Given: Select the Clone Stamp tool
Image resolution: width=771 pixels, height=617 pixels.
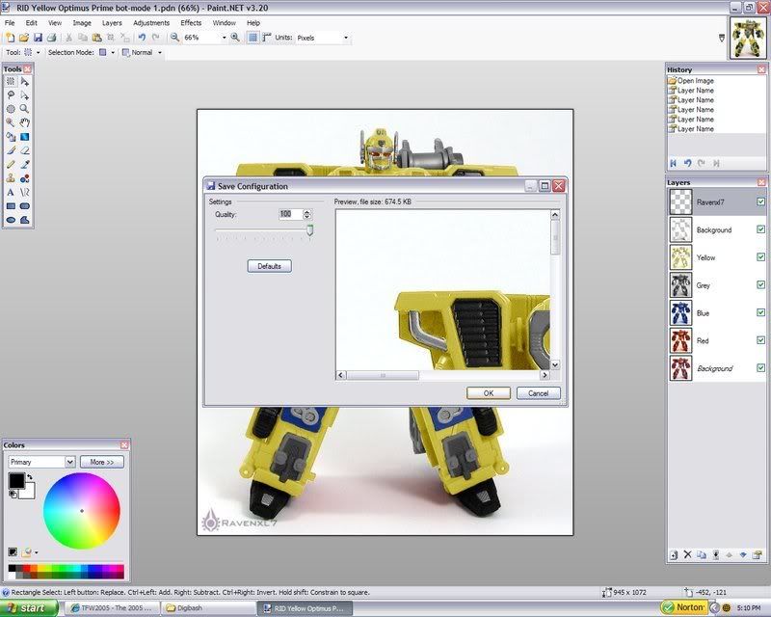Looking at the screenshot, I should pyautogui.click(x=11, y=178).
